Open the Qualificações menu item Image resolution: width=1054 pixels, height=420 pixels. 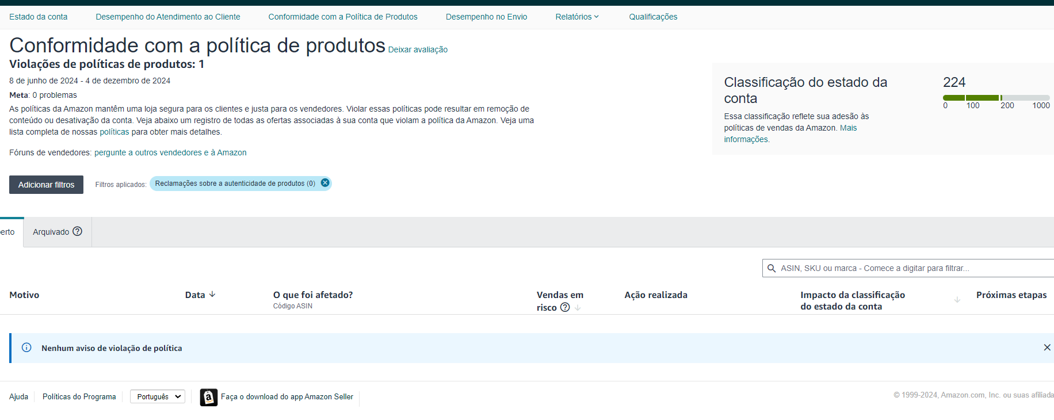point(653,17)
